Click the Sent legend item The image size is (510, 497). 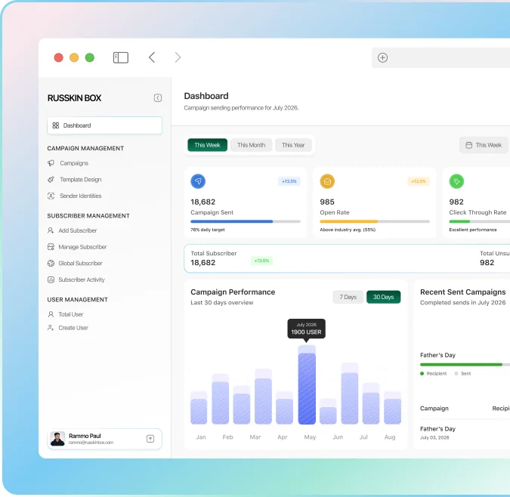click(x=462, y=373)
